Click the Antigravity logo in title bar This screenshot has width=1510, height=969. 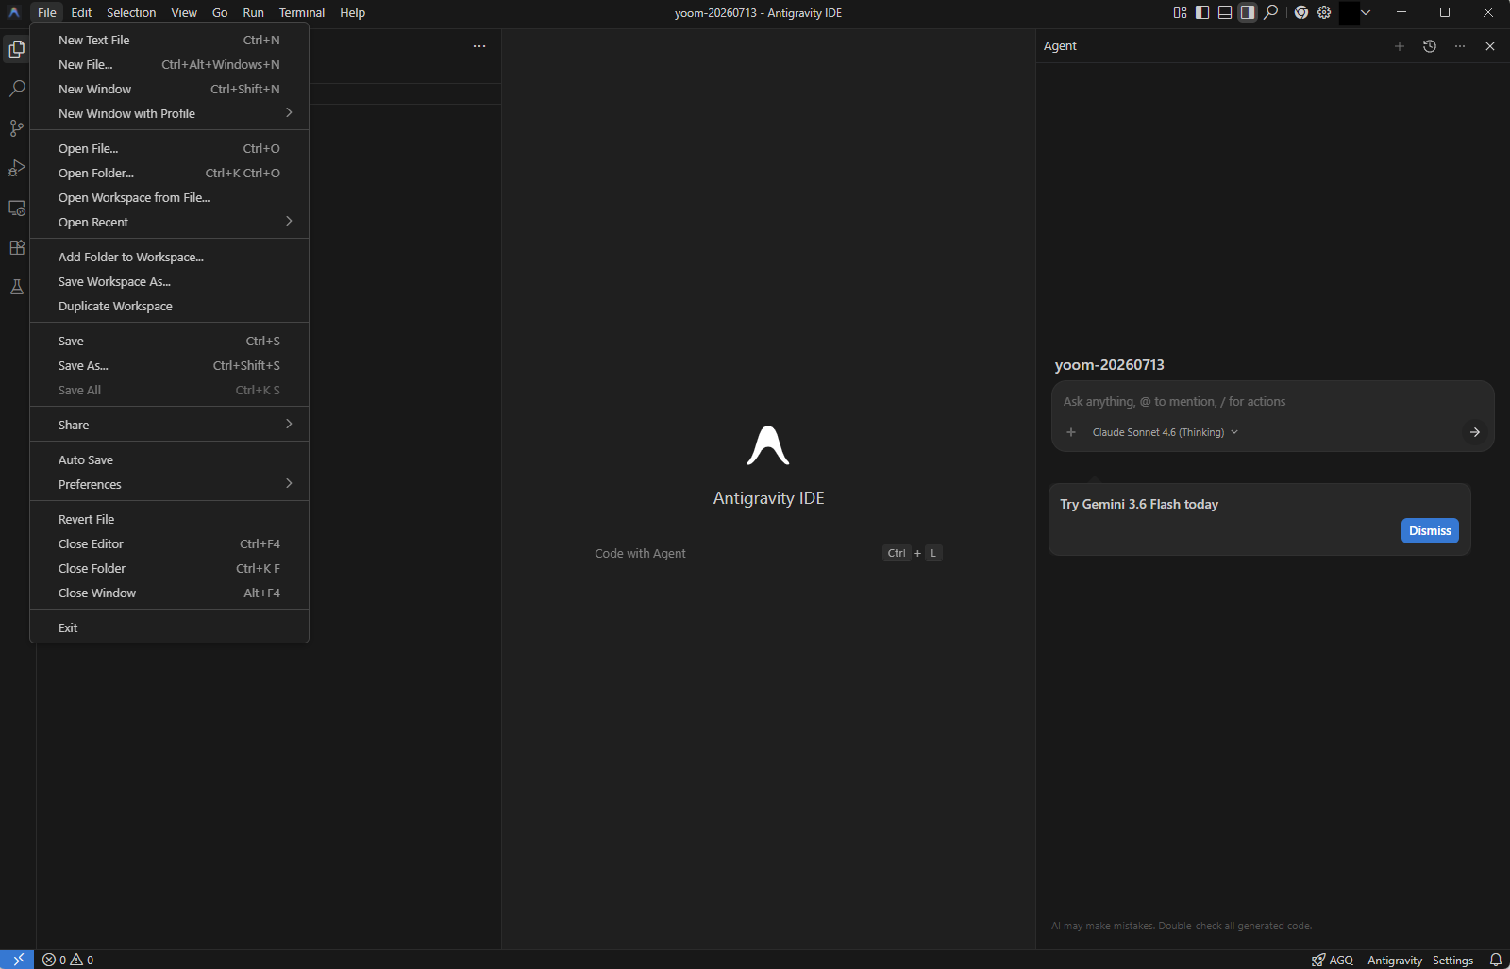pyautogui.click(x=14, y=12)
